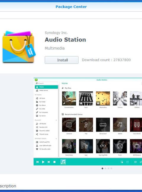Viewport: 142px width, 192px height.
Task: Select the second screenshot carousel dot
Action: pyautogui.click(x=106, y=168)
